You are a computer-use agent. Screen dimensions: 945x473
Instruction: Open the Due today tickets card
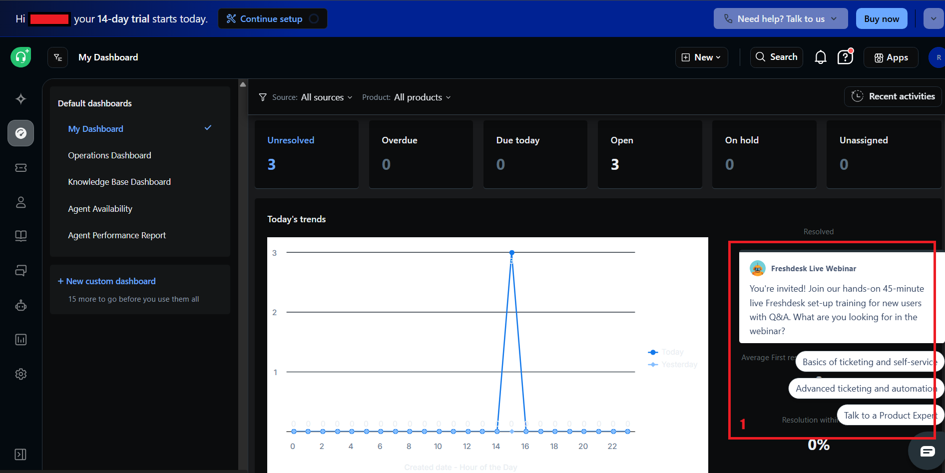(535, 154)
